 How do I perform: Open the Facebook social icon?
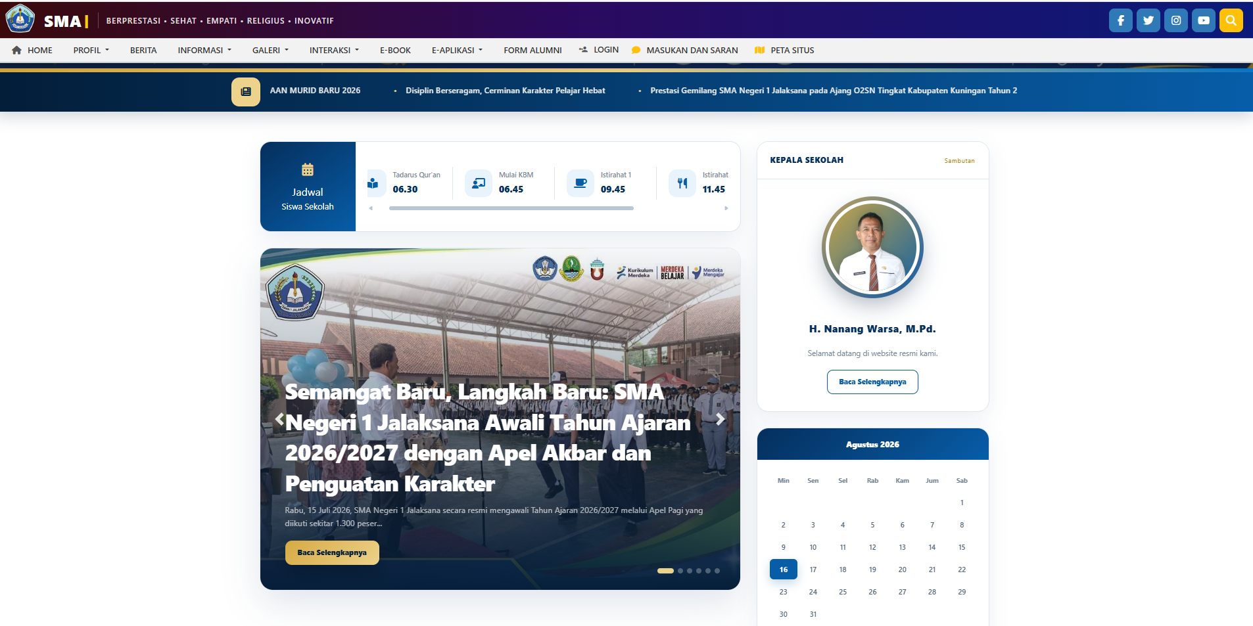[1121, 20]
